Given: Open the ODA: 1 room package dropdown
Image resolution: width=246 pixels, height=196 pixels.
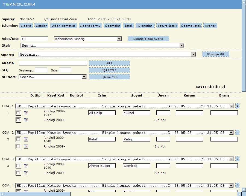Looking at the screenshot, I should pyautogui.click(x=124, y=106).
